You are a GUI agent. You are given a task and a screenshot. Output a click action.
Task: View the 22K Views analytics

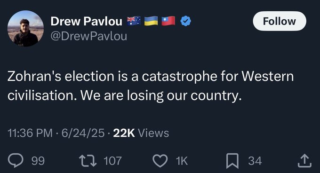(x=141, y=133)
